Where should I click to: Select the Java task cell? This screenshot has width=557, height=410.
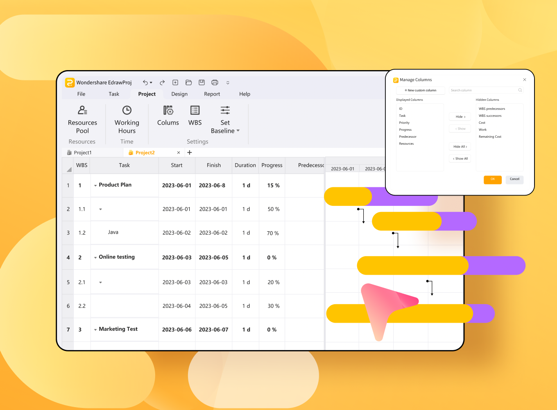pos(125,232)
